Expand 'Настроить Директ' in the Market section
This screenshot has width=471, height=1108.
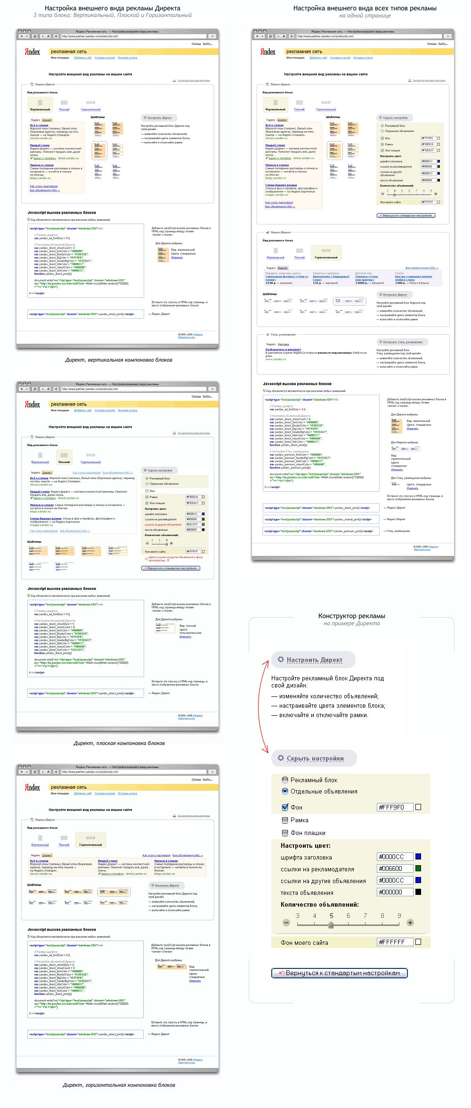pyautogui.click(x=395, y=295)
